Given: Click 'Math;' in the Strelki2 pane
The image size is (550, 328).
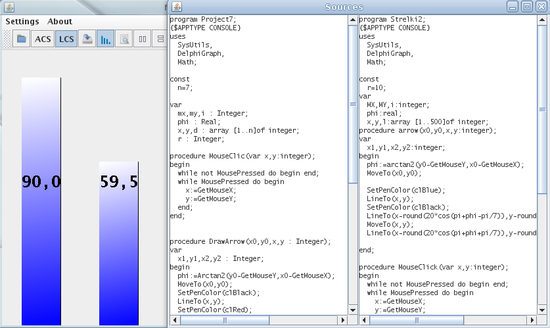Looking at the screenshot, I should (377, 62).
